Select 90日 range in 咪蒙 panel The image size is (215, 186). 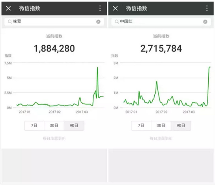tap(74, 126)
